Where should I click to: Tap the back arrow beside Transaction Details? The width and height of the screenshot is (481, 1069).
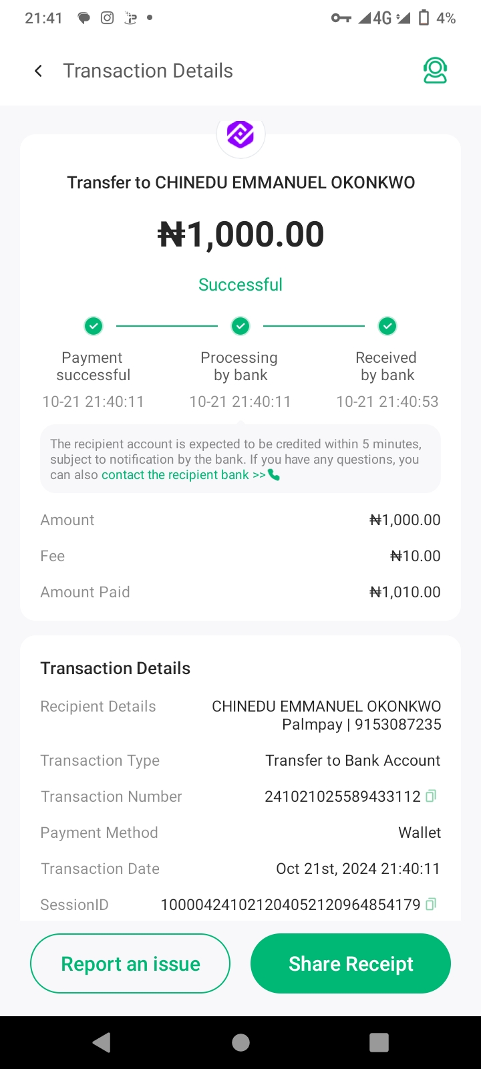tap(38, 71)
